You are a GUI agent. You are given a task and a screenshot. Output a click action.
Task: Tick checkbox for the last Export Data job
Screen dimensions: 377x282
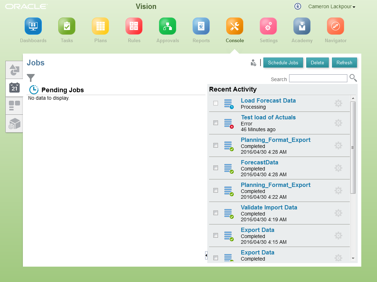click(x=216, y=258)
